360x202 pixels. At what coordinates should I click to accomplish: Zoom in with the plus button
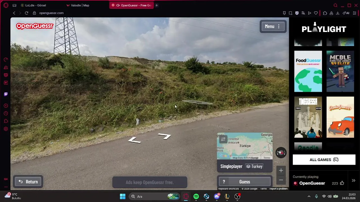point(281,170)
